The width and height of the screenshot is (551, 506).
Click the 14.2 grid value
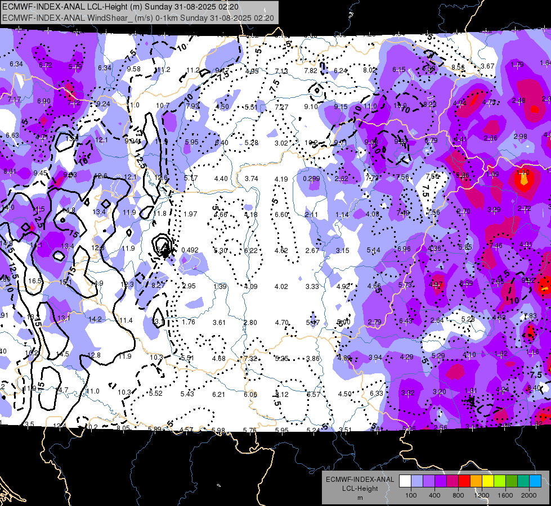[x=95, y=319]
